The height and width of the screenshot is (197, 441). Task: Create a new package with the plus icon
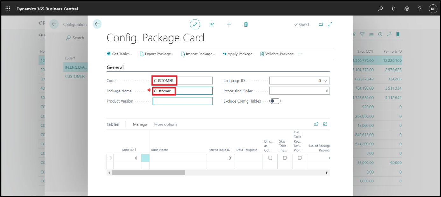(x=229, y=24)
